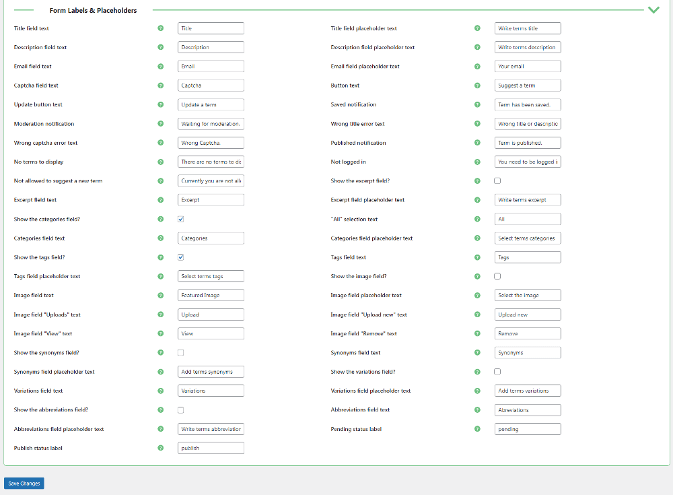Uncheck Show the tags field checkbox
673x495 pixels.
(x=181, y=257)
